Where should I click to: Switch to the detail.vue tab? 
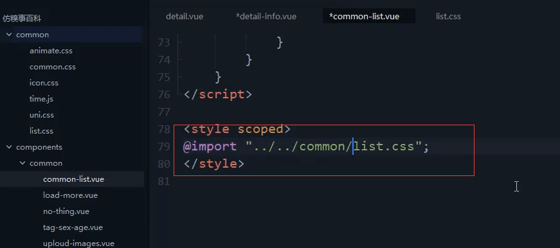click(x=185, y=17)
